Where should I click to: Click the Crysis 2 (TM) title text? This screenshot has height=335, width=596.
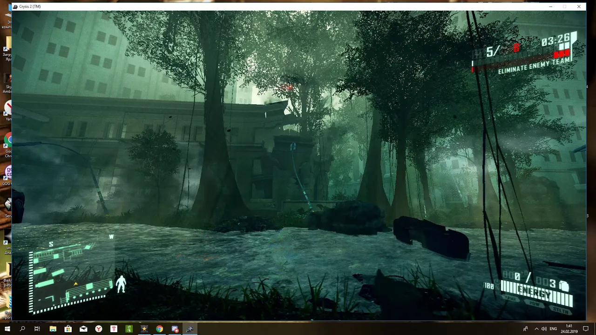click(x=30, y=7)
